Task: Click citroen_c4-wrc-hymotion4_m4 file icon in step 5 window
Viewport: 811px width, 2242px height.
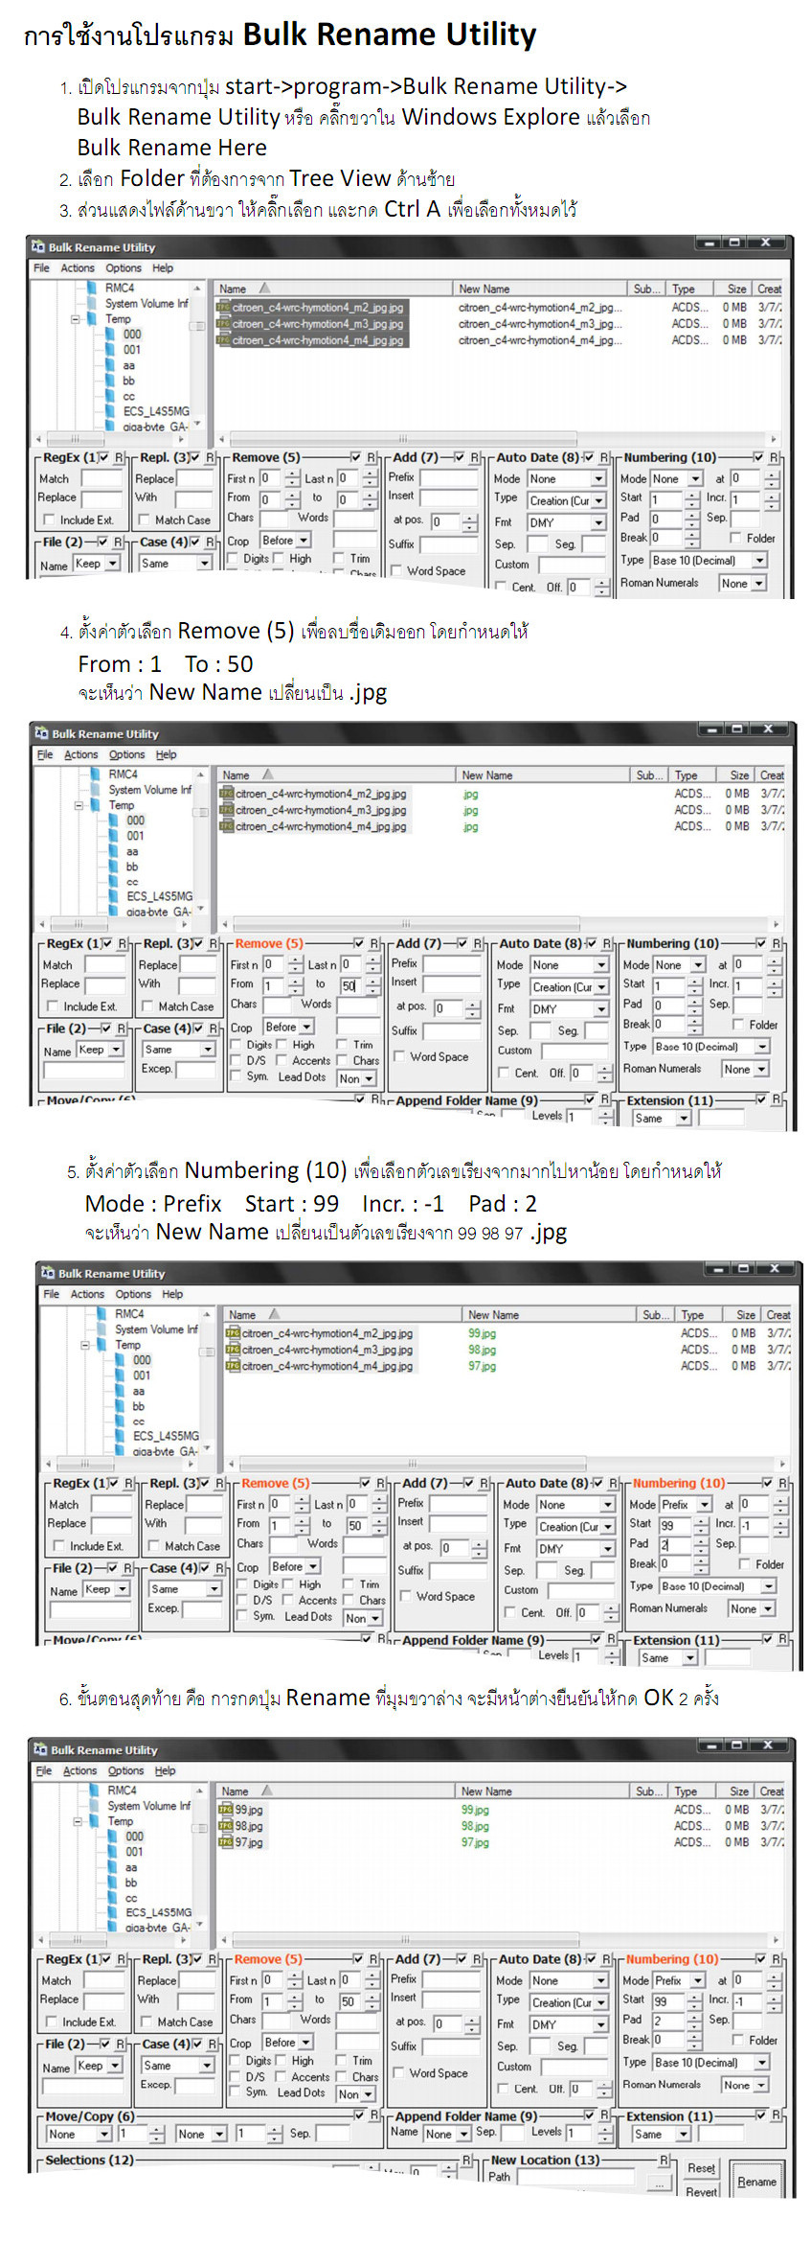Action: [x=233, y=1366]
